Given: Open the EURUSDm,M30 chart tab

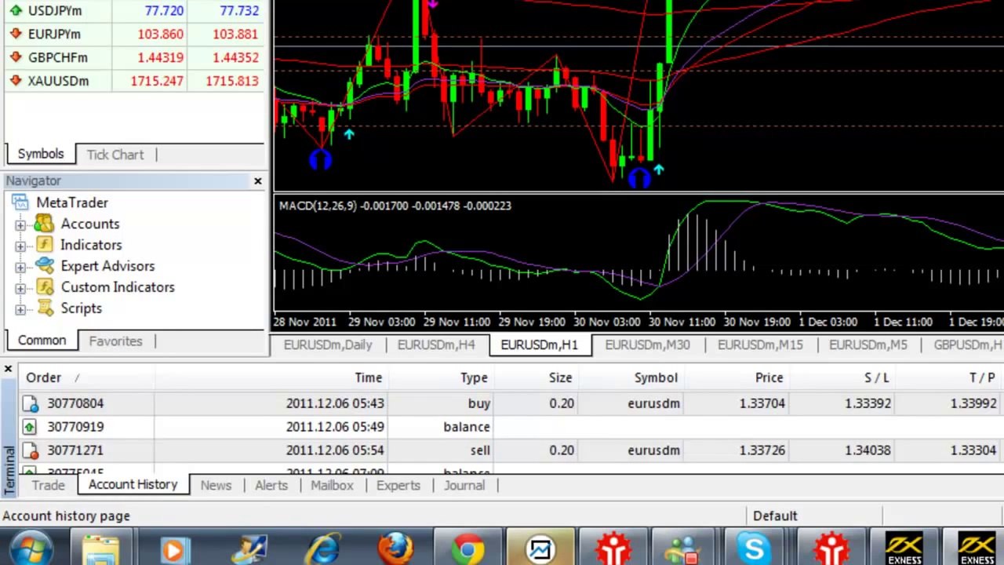Looking at the screenshot, I should [647, 345].
